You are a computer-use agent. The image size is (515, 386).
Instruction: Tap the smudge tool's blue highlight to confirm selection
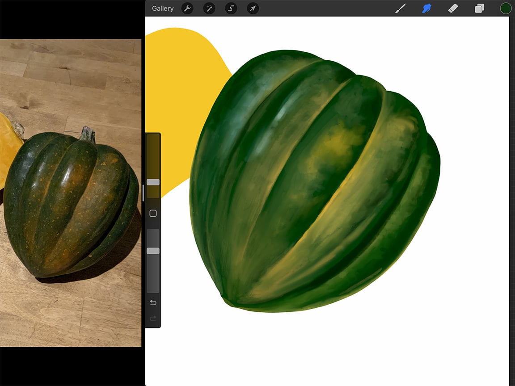[x=427, y=8]
